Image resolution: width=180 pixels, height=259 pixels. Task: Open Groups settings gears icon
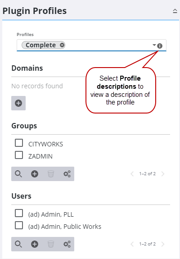(x=67, y=174)
